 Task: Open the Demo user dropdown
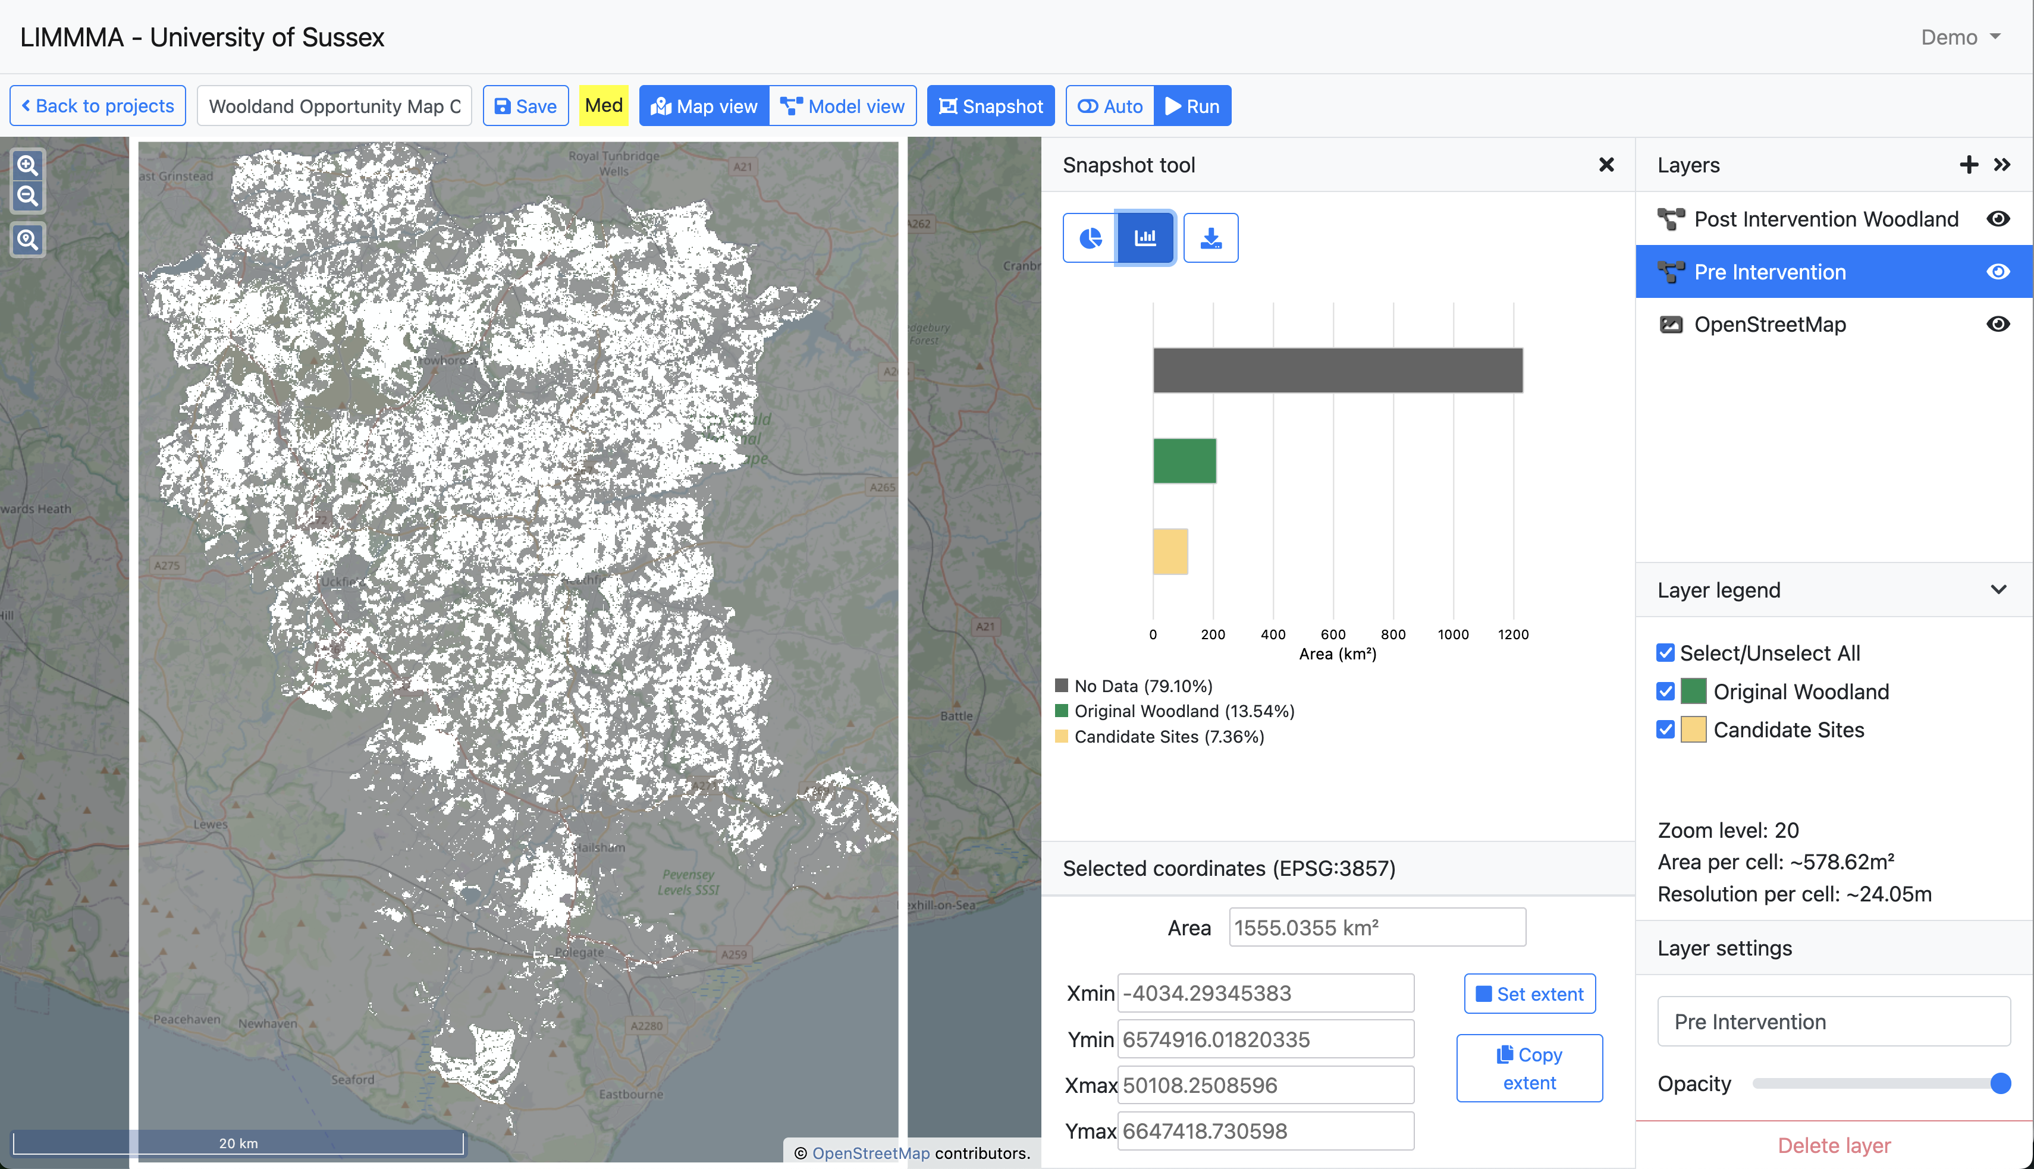1960,37
